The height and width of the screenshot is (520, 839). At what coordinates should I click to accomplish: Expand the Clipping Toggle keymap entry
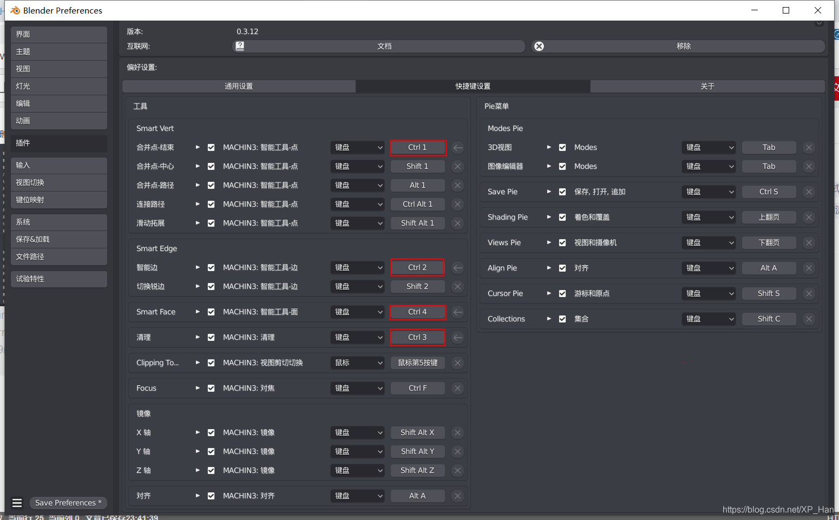(x=198, y=363)
